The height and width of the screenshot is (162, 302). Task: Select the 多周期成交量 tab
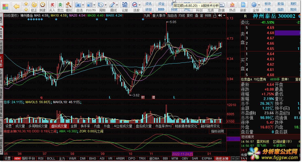[x=38, y=126]
